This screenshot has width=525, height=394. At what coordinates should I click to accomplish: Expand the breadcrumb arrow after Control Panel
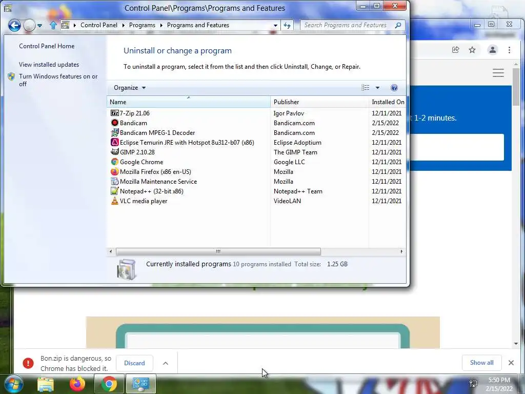point(123,26)
